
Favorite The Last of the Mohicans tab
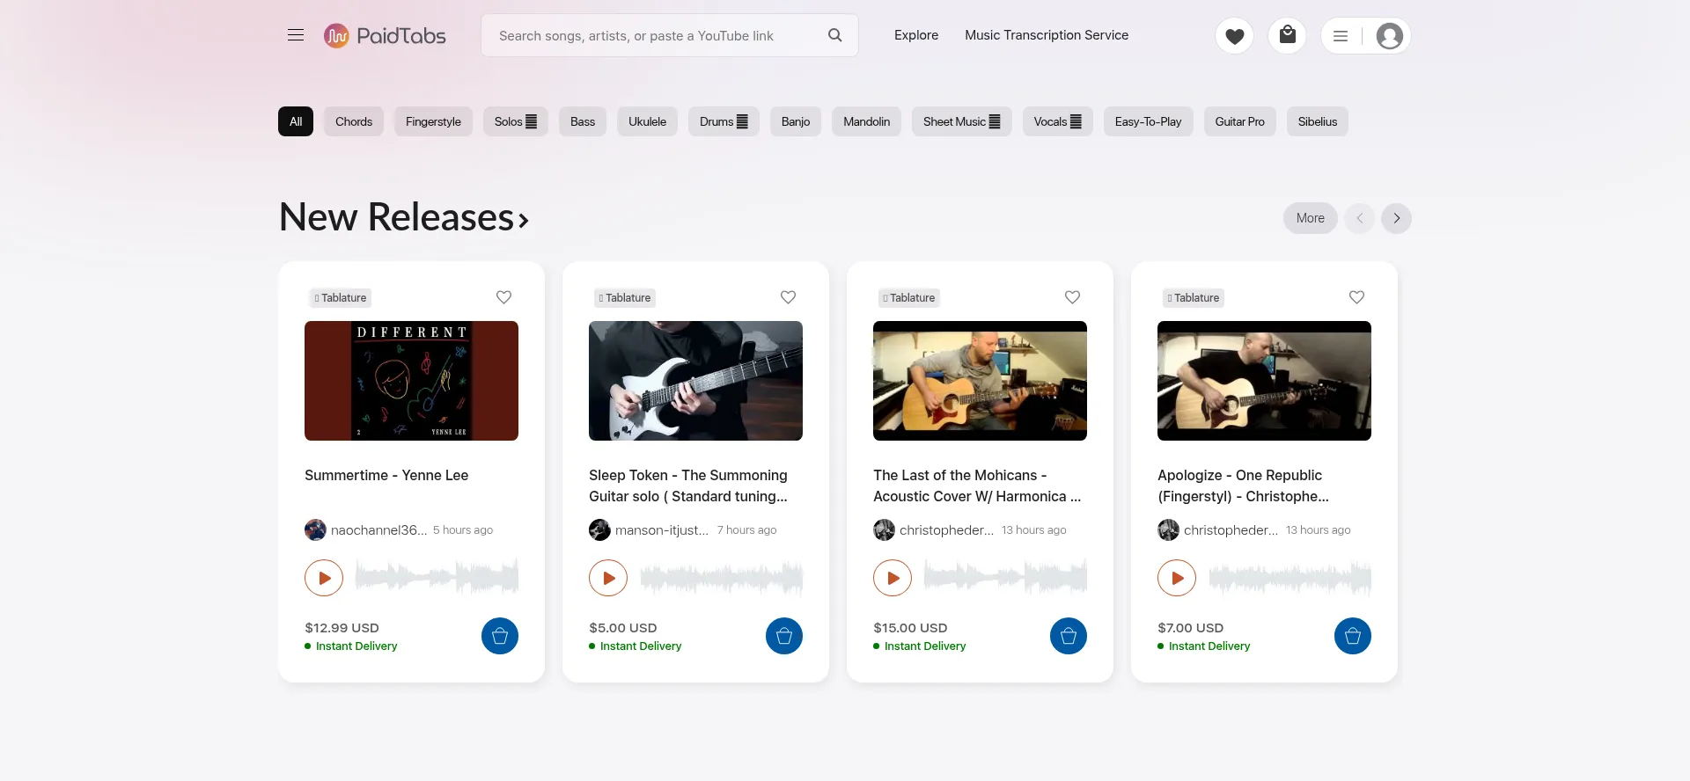[1072, 297]
